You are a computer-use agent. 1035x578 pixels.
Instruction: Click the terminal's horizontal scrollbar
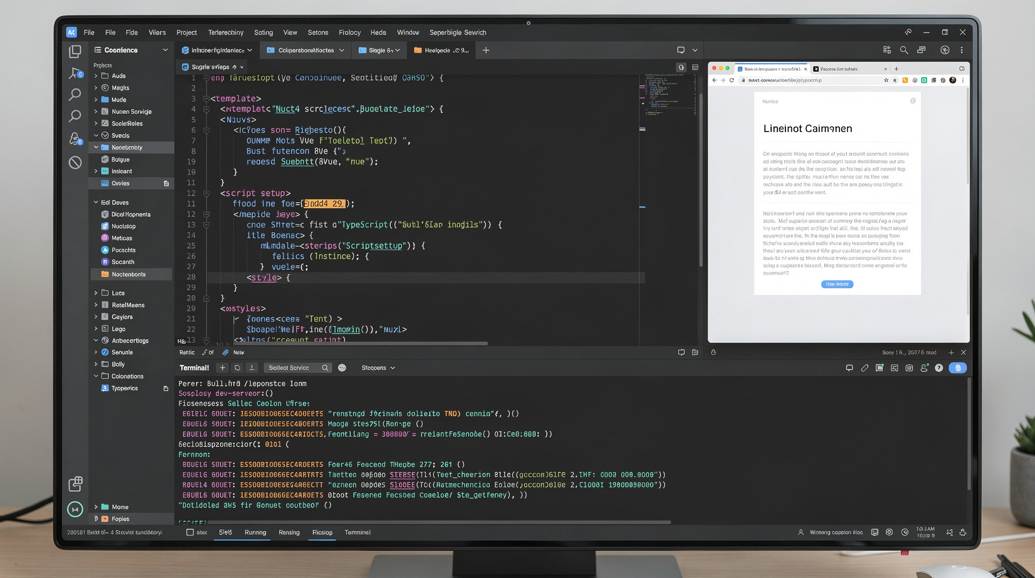[x=439, y=522]
